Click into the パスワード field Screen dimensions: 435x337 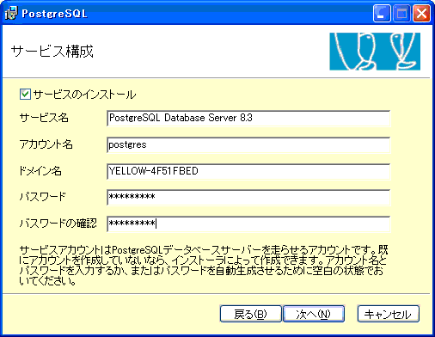(248, 197)
